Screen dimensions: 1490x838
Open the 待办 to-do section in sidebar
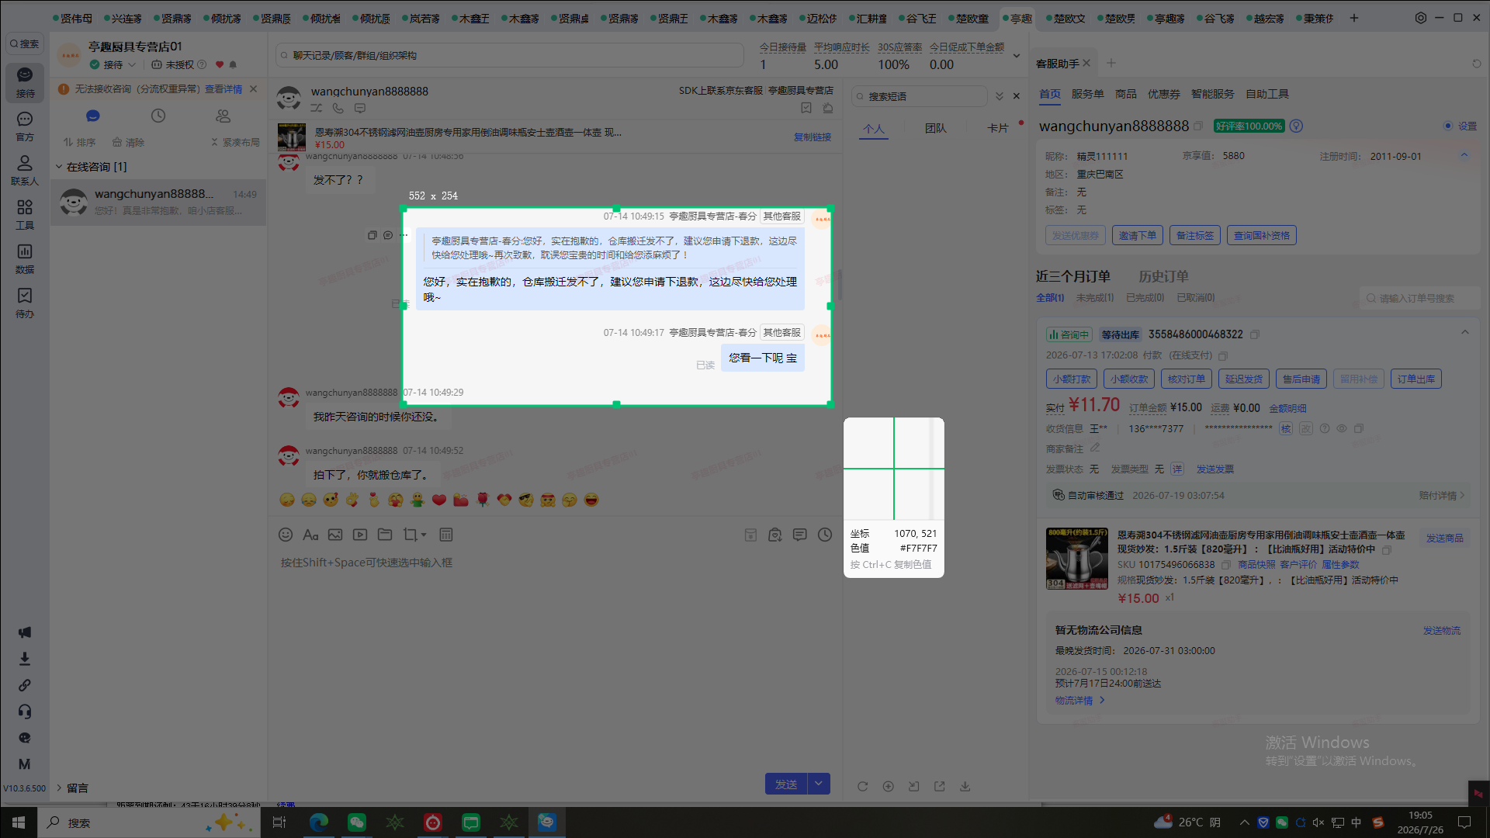tap(25, 303)
